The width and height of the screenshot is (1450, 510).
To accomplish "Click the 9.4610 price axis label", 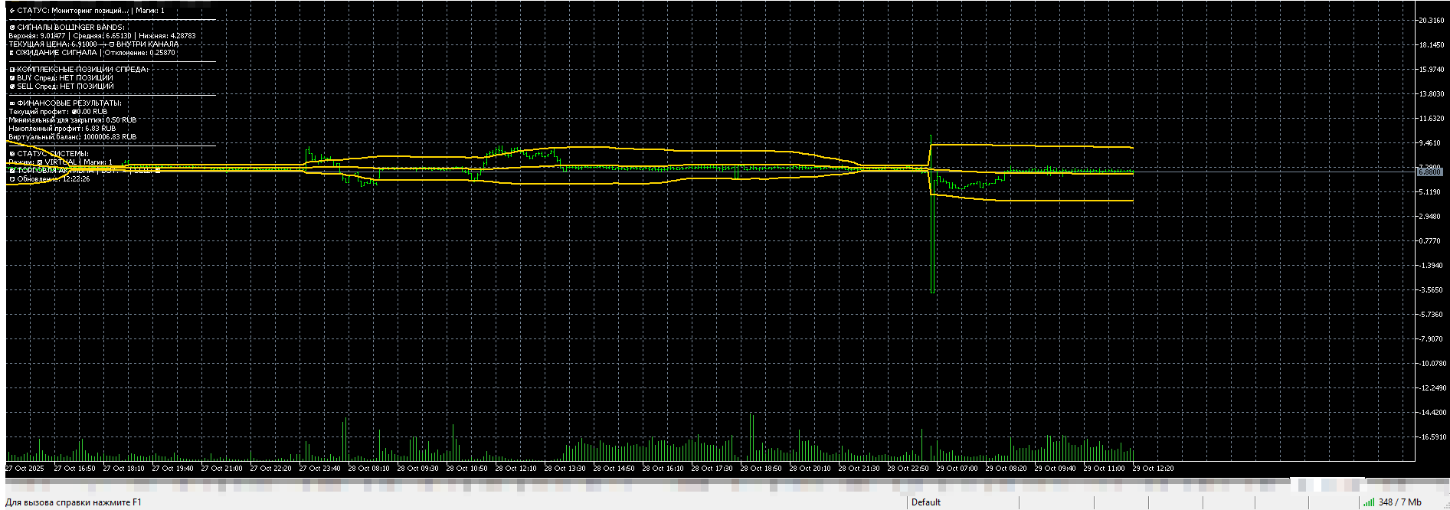I will coord(1431,143).
